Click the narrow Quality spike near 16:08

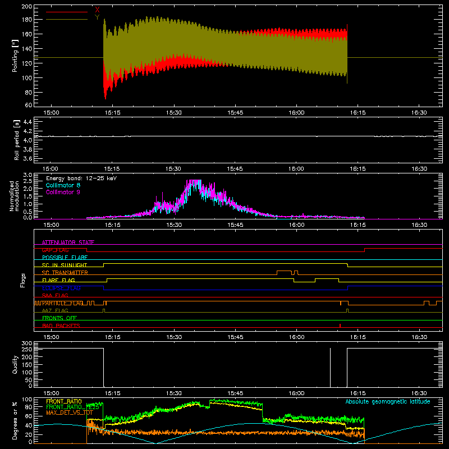[330, 368]
